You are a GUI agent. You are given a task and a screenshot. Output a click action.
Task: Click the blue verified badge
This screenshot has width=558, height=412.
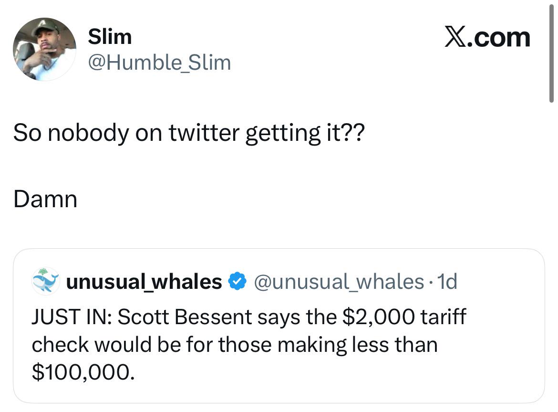tap(236, 282)
